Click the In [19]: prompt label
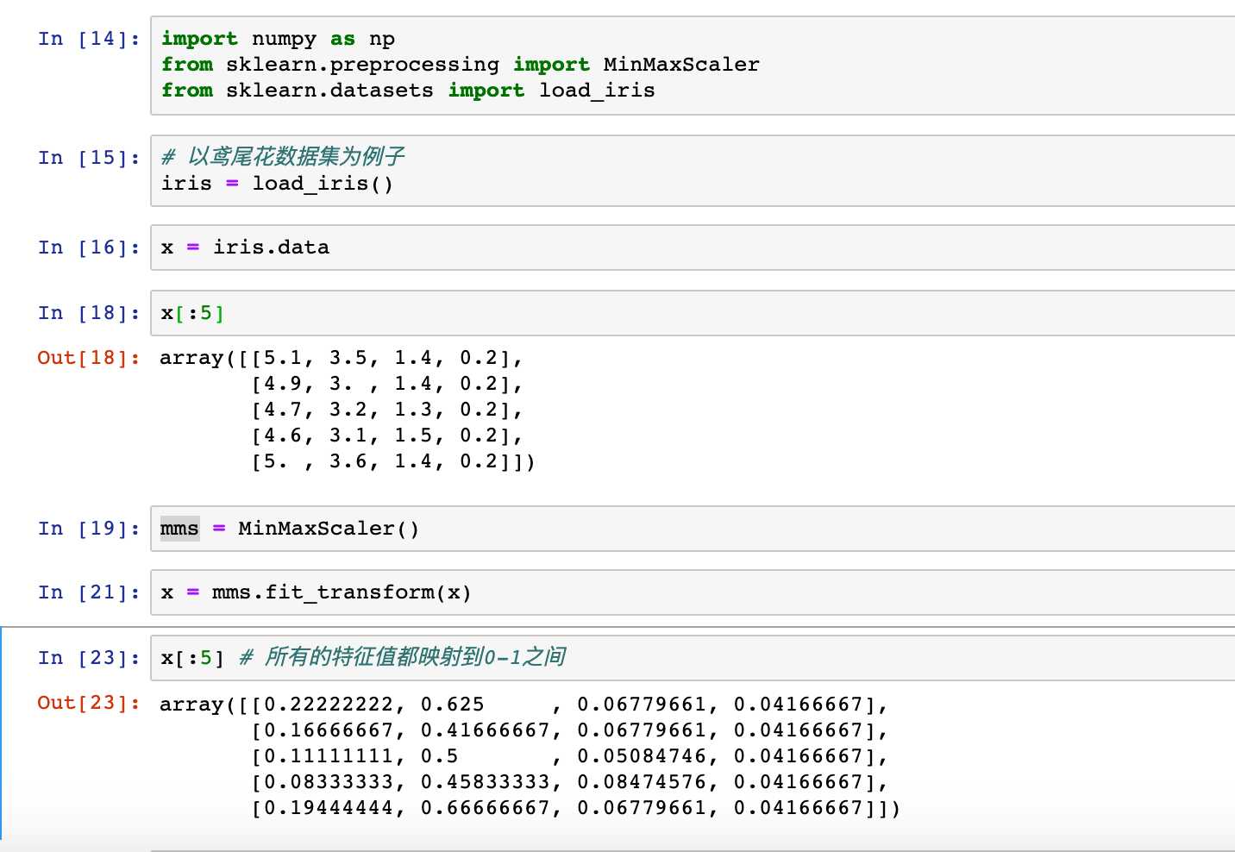The width and height of the screenshot is (1235, 852). [x=89, y=529]
